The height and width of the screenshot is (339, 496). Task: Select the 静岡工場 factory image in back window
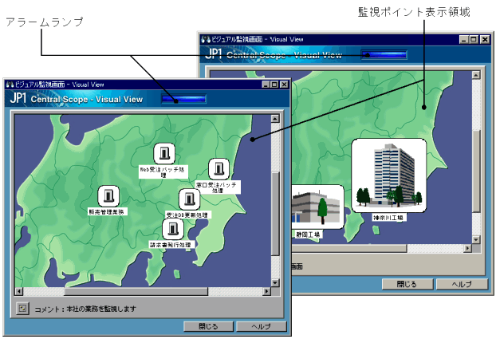click(x=317, y=207)
